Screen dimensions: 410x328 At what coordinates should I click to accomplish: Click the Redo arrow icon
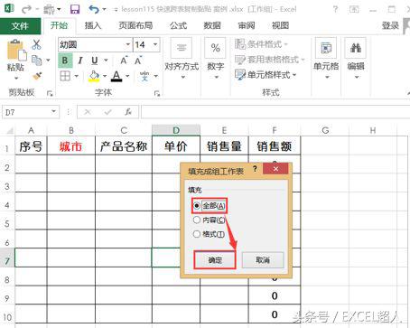[26, 9]
